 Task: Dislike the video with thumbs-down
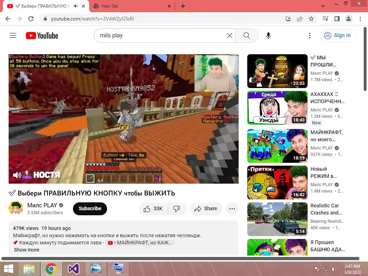point(177,209)
